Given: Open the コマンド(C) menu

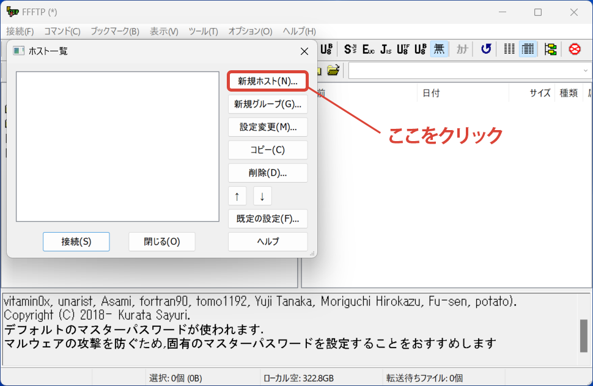Looking at the screenshot, I should point(62,31).
